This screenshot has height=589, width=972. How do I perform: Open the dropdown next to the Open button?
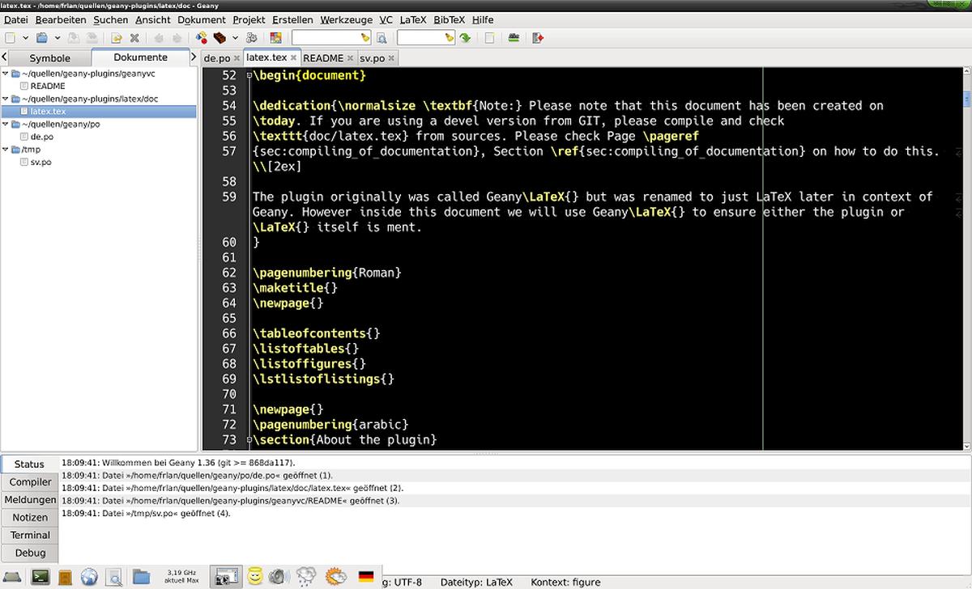click(x=57, y=37)
